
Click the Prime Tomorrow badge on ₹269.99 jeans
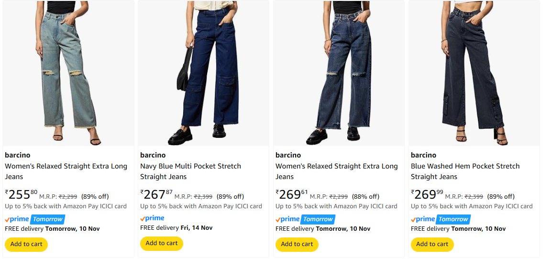[x=441, y=219]
